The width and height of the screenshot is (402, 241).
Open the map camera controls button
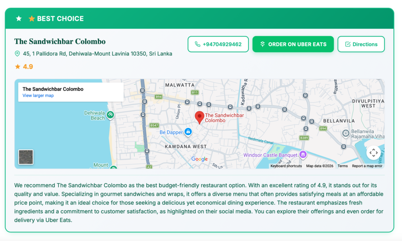(x=373, y=153)
